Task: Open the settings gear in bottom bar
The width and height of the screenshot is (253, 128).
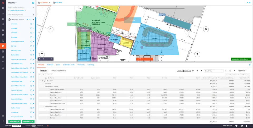Action: click(x=242, y=126)
